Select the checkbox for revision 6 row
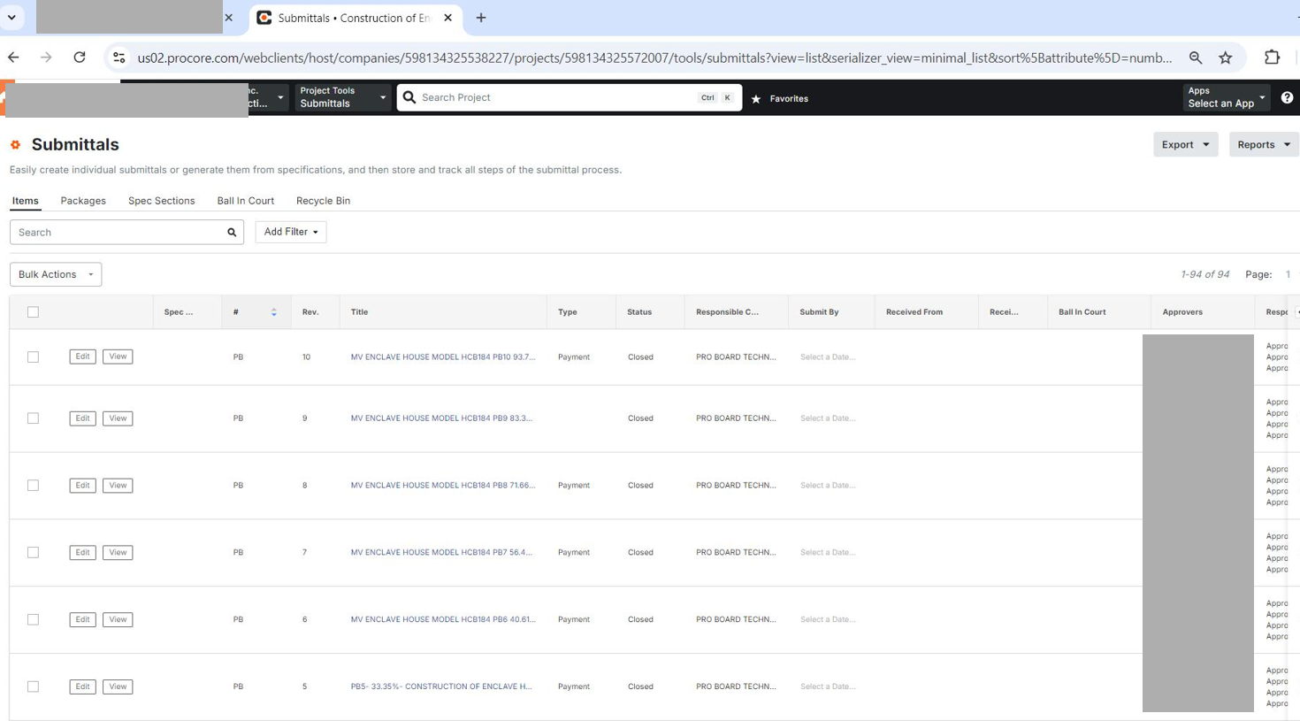Image resolution: width=1300 pixels, height=721 pixels. point(33,620)
